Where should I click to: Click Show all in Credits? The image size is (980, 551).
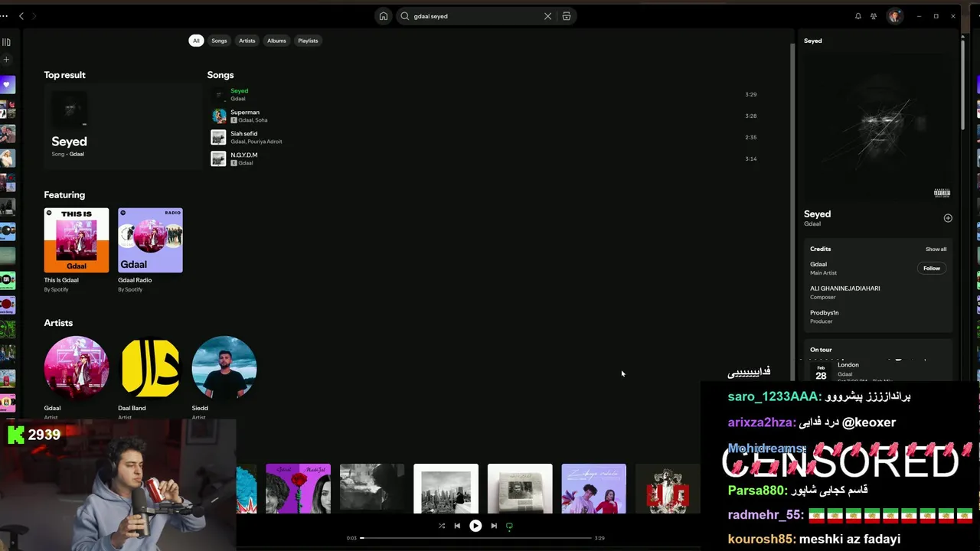(936, 249)
